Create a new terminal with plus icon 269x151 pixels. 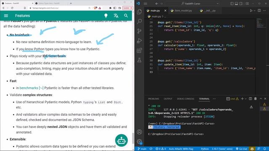coord(242,99)
